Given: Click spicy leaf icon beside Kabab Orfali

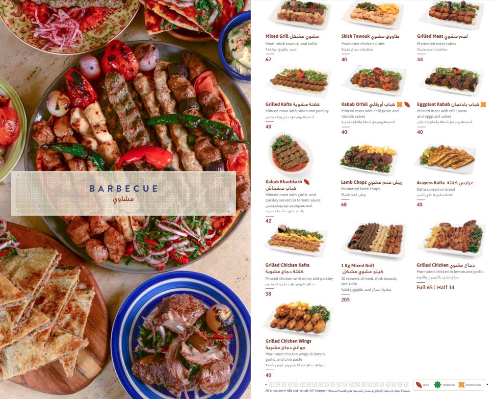Looking at the screenshot, I should click(x=407, y=104).
